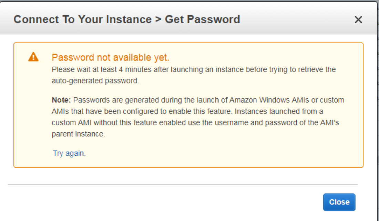This screenshot has width=379, height=221.
Task: Click the "Password not available yet." heading
Action: point(110,57)
